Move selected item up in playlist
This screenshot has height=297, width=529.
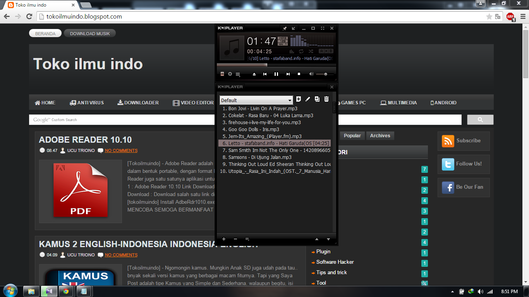tap(317, 239)
